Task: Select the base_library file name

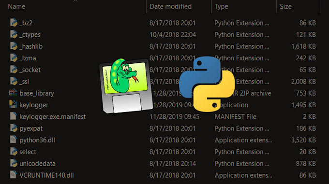Action: [37, 93]
